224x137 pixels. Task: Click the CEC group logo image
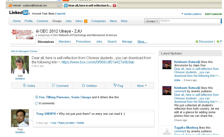pos(22,34)
